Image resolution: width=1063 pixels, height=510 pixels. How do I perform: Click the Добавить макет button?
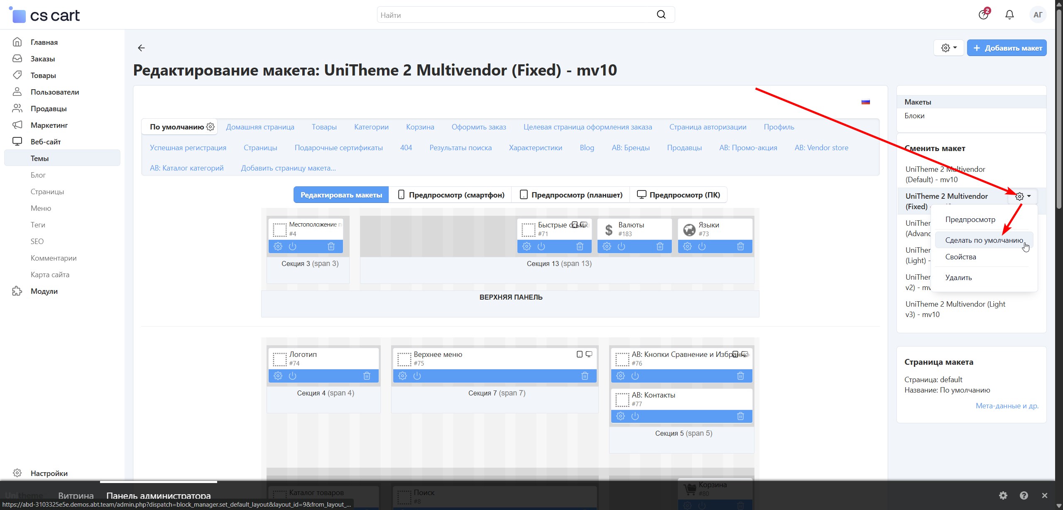(x=1007, y=48)
